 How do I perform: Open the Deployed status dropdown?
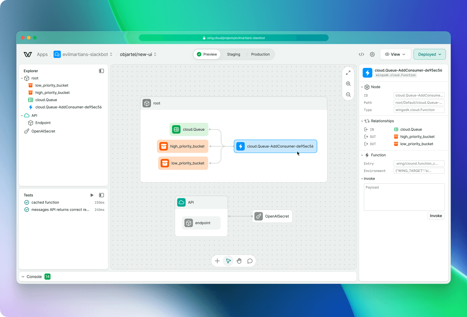[429, 54]
